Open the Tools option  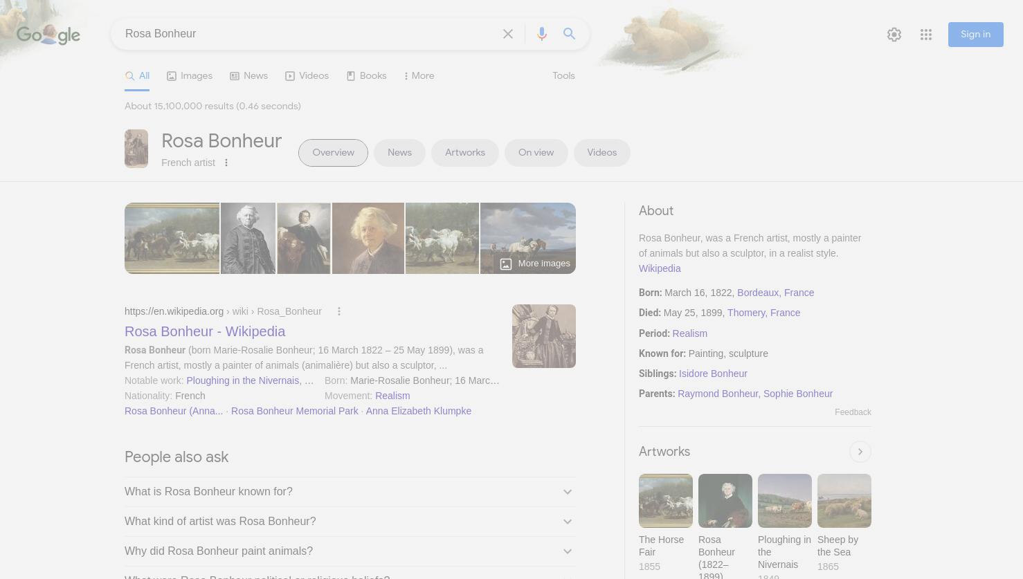563,76
